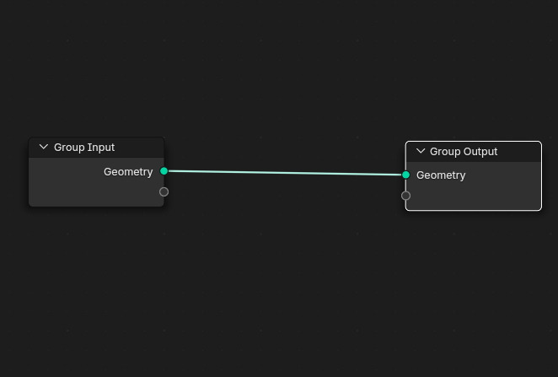Select the Group Input node header title
The image size is (558, 377).
(x=84, y=148)
